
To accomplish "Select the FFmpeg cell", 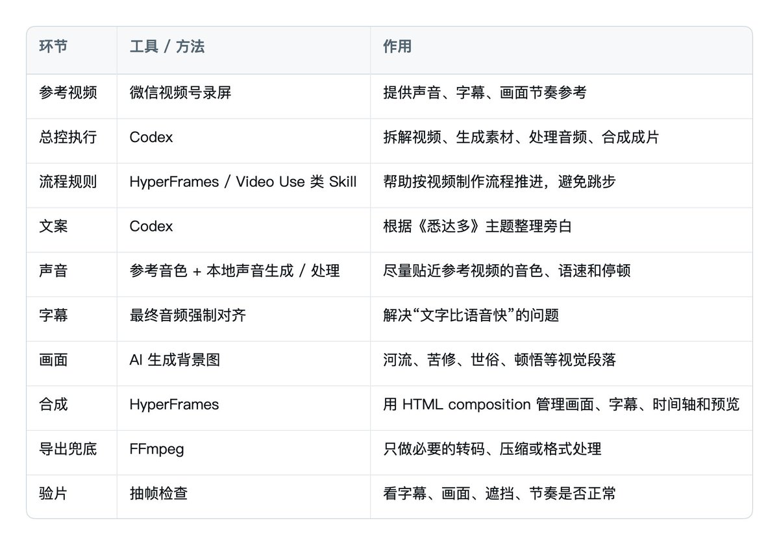I will click(x=157, y=449).
